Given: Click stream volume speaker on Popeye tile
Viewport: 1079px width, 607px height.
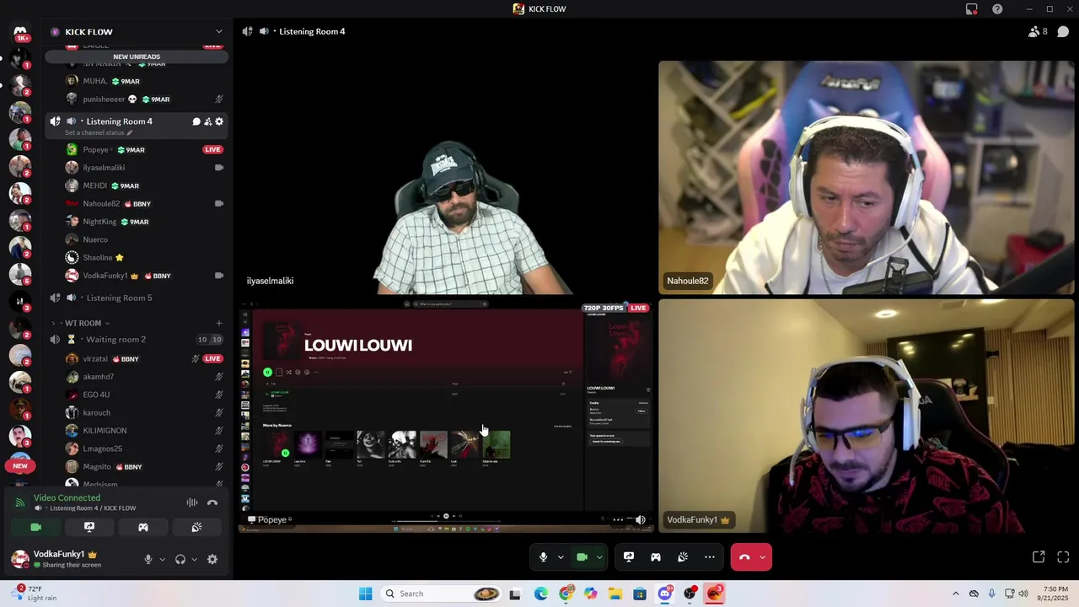Looking at the screenshot, I should [641, 519].
